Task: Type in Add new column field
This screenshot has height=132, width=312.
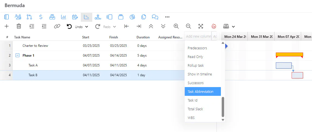Action: [198, 36]
